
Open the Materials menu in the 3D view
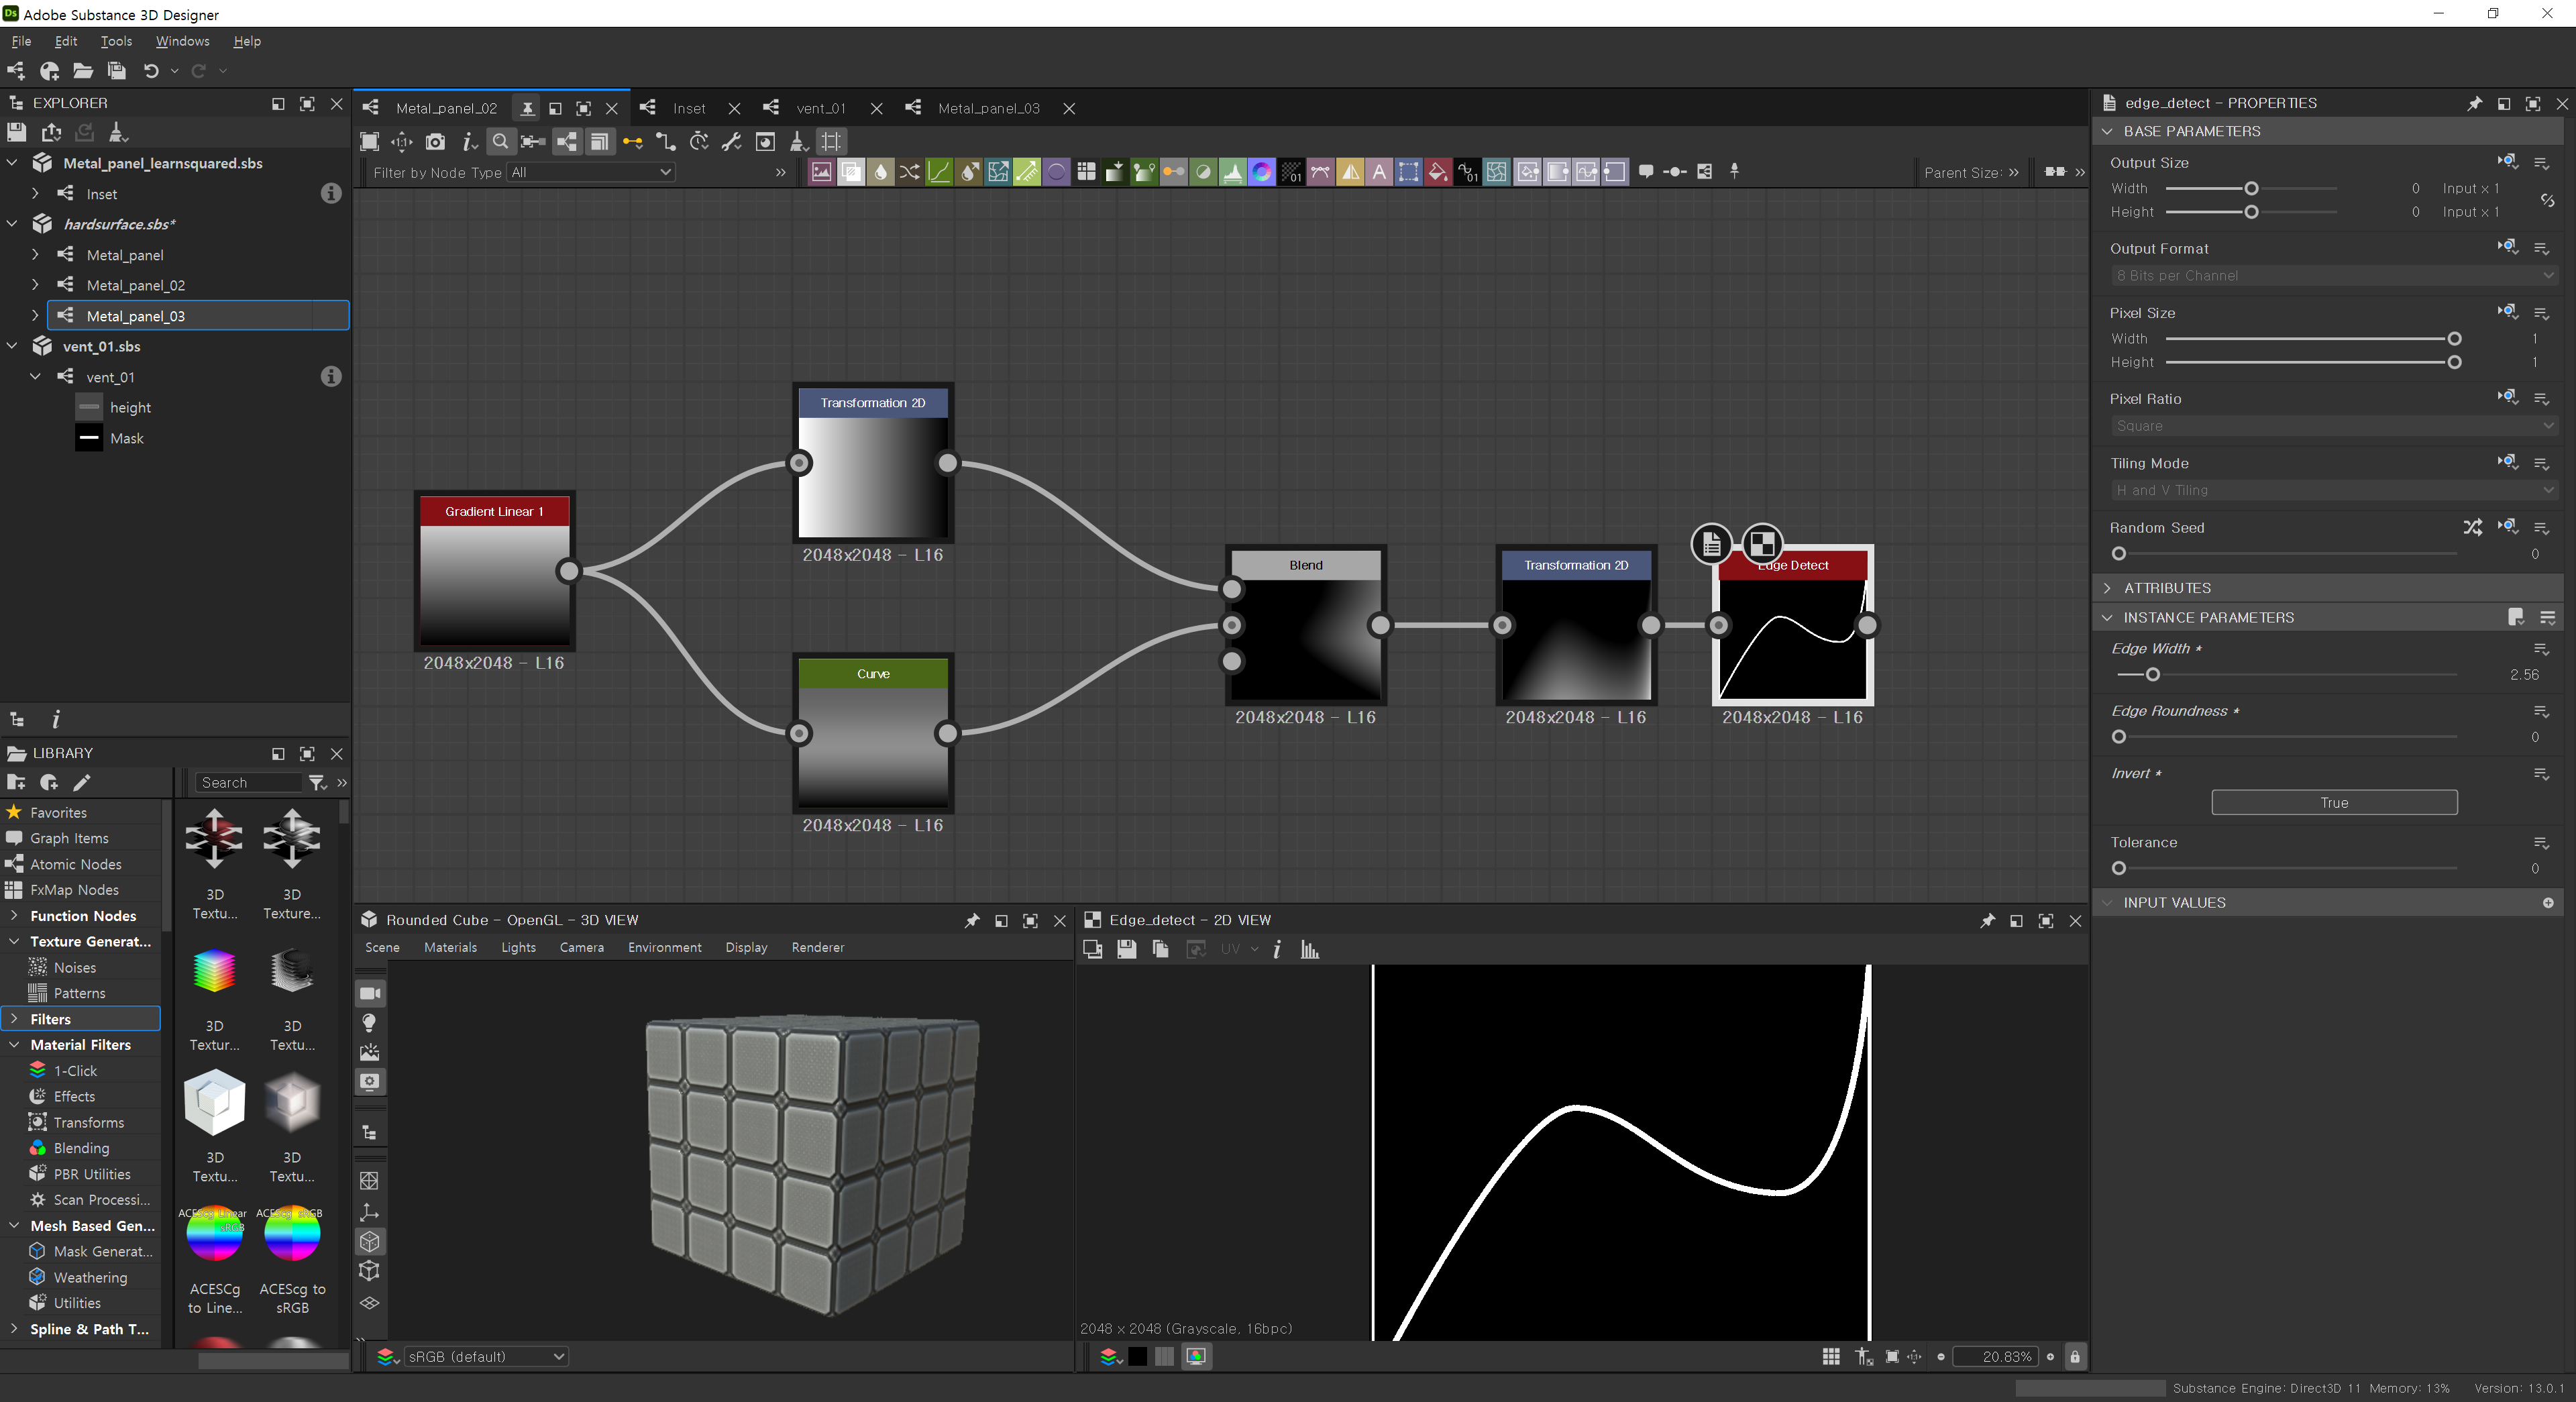pyautogui.click(x=450, y=947)
